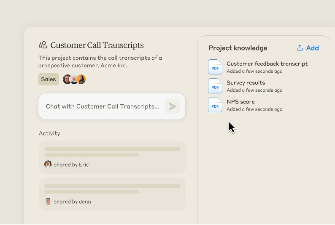Screen dimensions: 335x225
Task: Select the third member avatar with orange background
Action: [x=81, y=79]
